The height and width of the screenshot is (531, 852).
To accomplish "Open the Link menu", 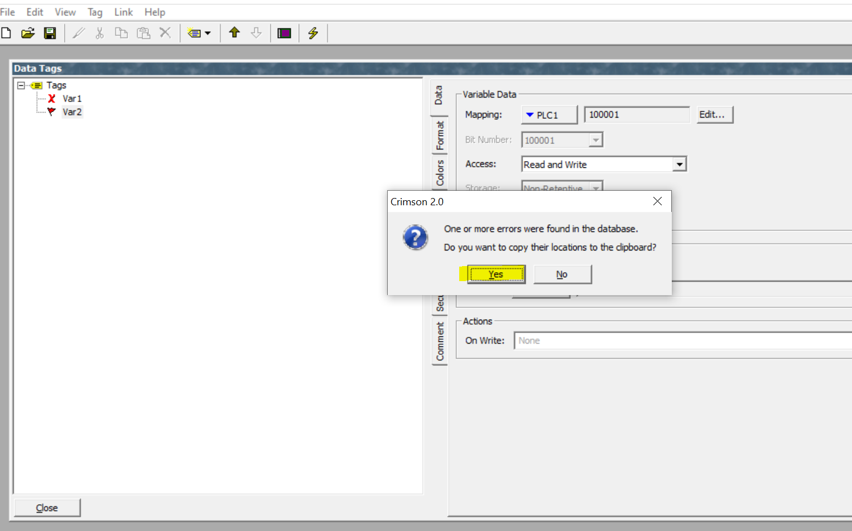I will [123, 12].
